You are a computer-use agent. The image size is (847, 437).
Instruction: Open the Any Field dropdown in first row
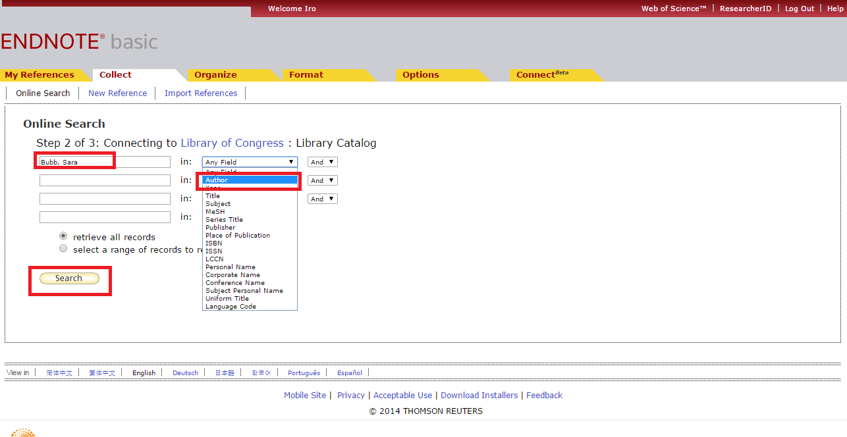250,162
